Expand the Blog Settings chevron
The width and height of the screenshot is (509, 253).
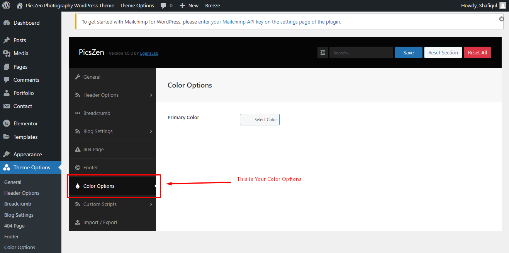pos(151,131)
